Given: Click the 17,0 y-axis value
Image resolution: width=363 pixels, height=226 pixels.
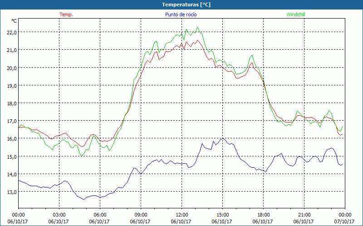Looking at the screenshot, I should coord(12,121).
